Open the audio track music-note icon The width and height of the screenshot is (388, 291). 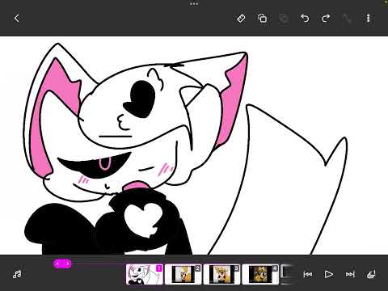click(17, 274)
